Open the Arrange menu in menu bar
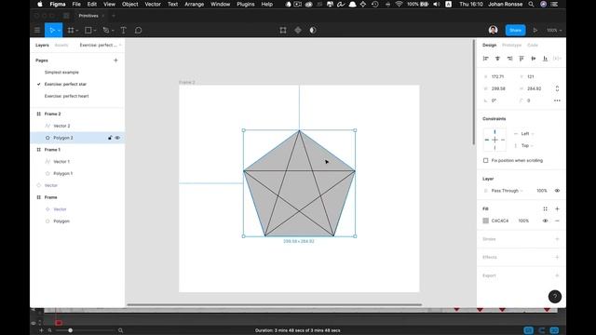The image size is (596, 335). pyautogui.click(x=195, y=4)
